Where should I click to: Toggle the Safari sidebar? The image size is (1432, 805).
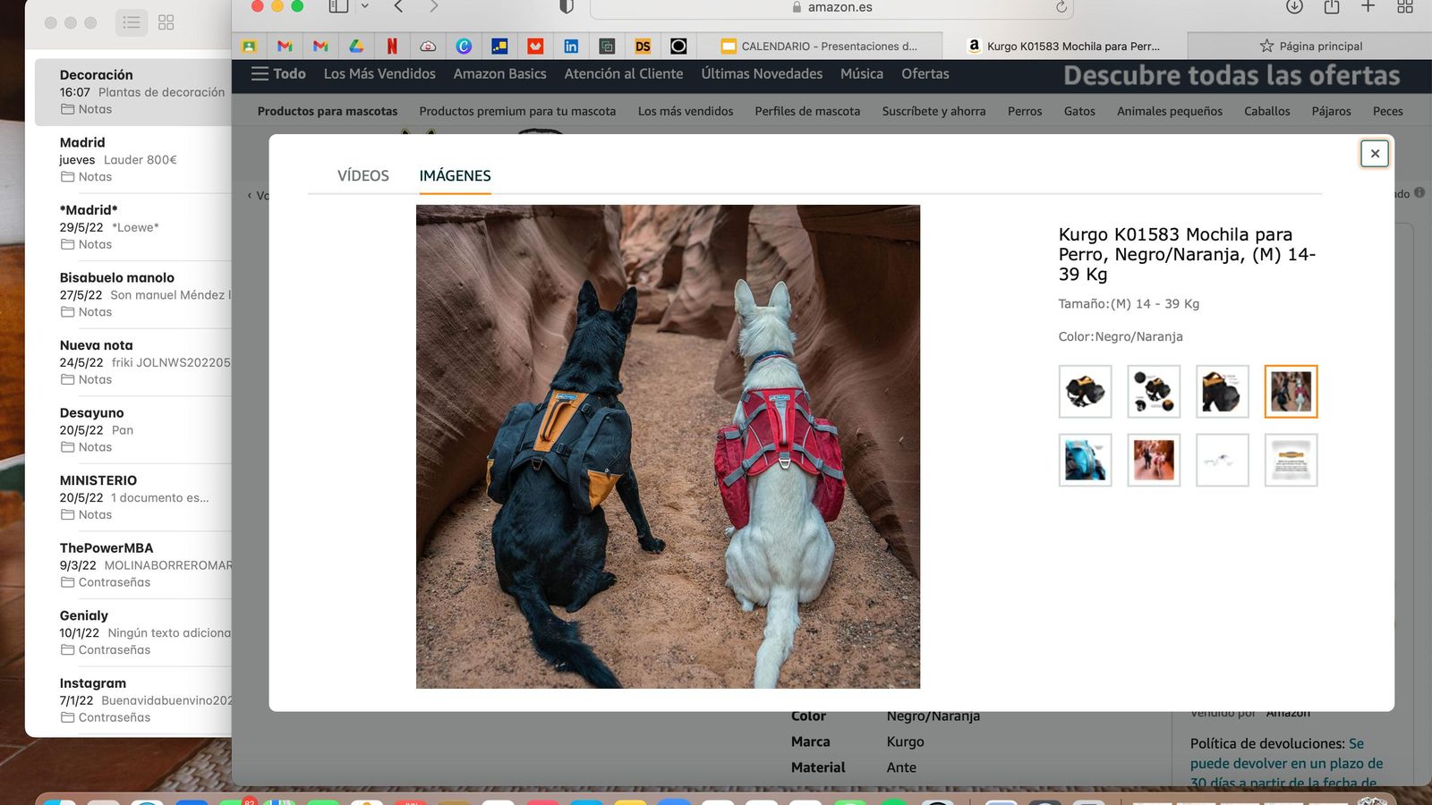[338, 7]
